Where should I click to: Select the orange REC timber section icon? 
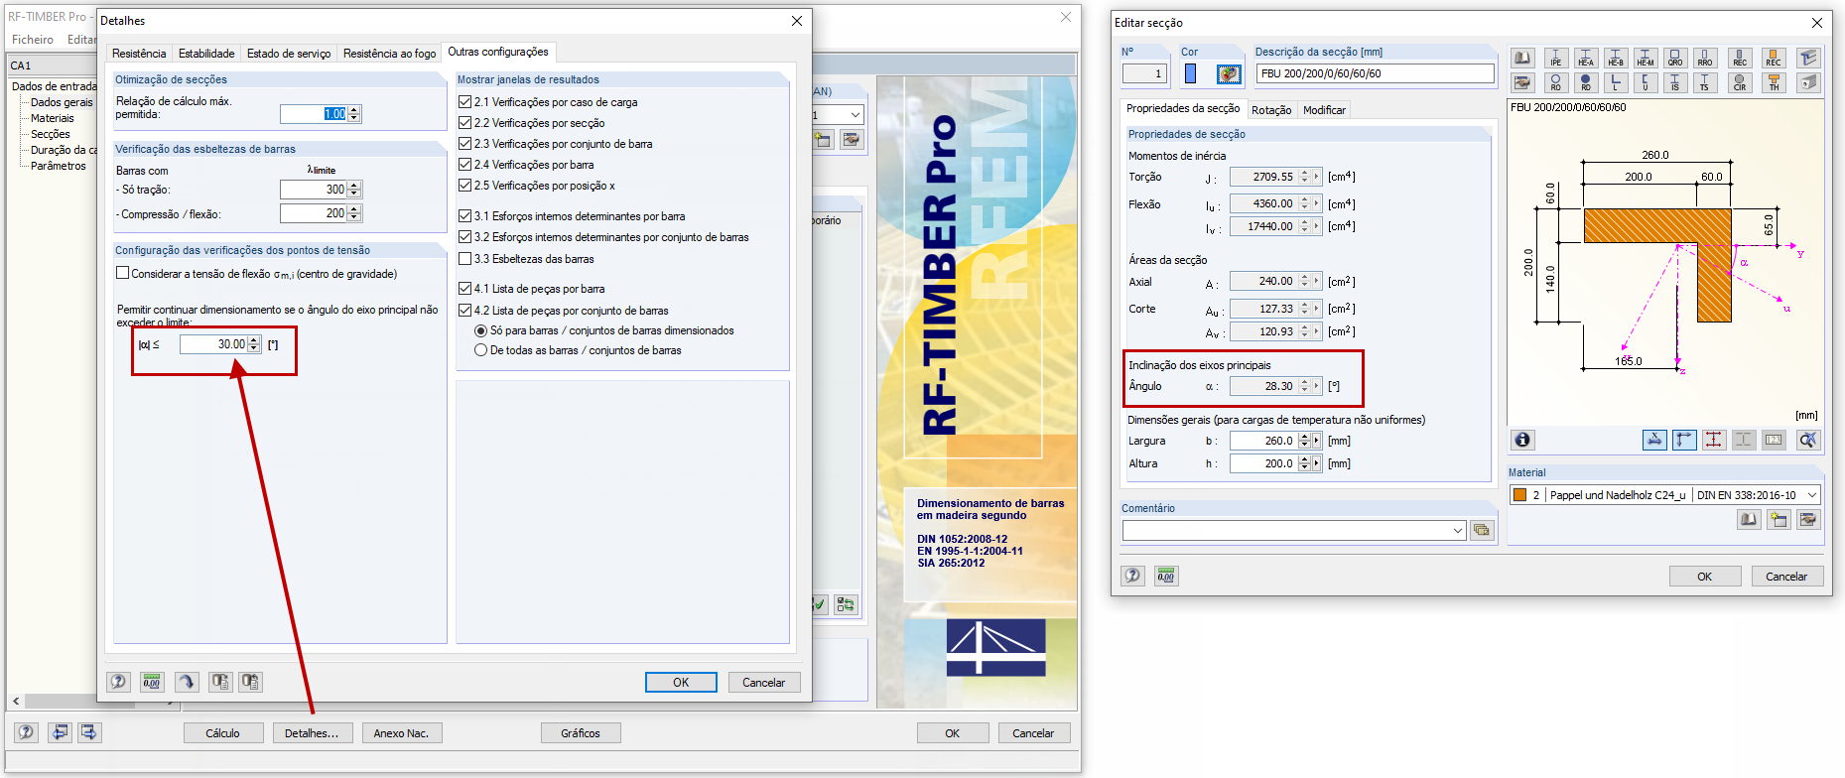click(x=1773, y=59)
